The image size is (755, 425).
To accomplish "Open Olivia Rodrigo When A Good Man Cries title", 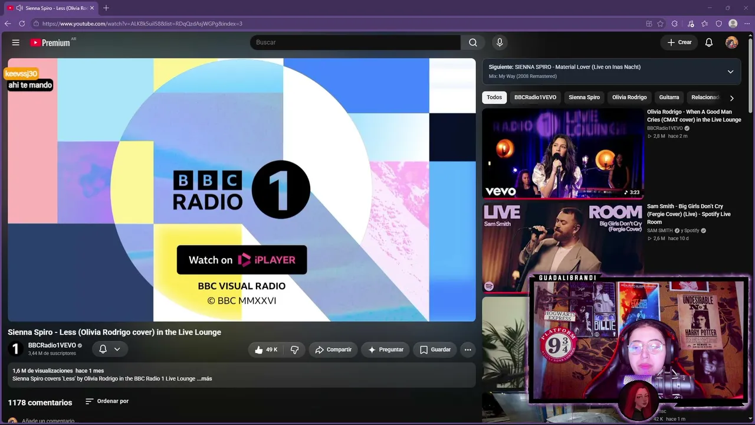I will coord(694,116).
